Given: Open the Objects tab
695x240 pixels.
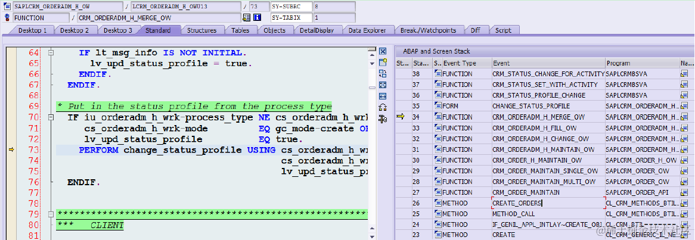Looking at the screenshot, I should coord(274,30).
